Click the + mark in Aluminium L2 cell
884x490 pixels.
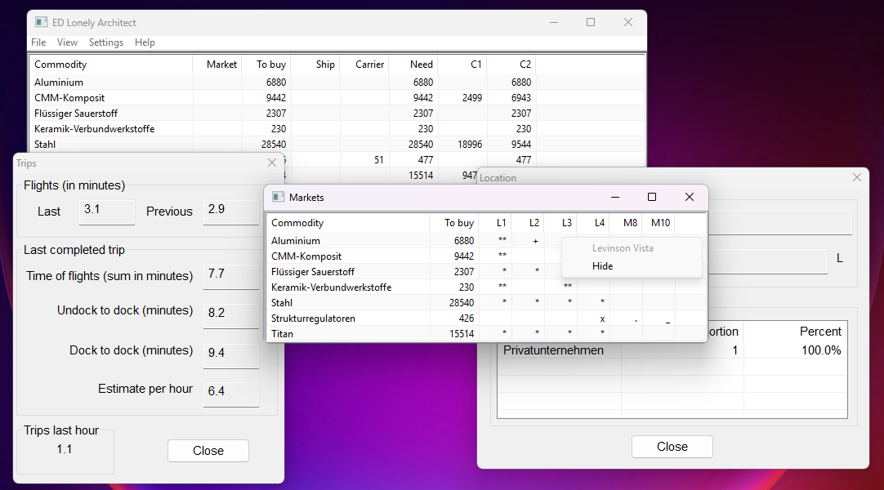pyautogui.click(x=535, y=241)
